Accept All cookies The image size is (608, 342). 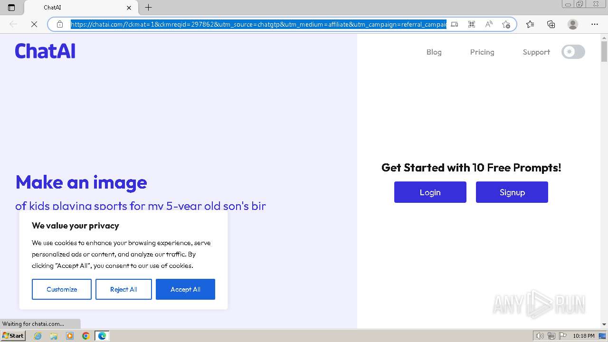pyautogui.click(x=185, y=289)
